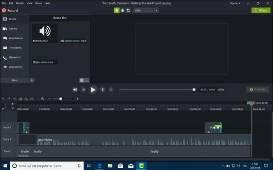Click the Windows search box
Viewport: 273px width, 170px height.
tap(47, 166)
